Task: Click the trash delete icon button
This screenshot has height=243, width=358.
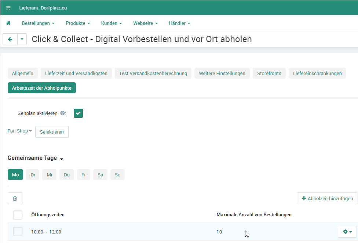Action: coord(15,198)
